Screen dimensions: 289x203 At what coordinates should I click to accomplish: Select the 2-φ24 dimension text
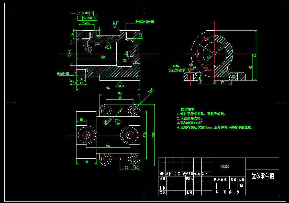[x=86, y=23]
